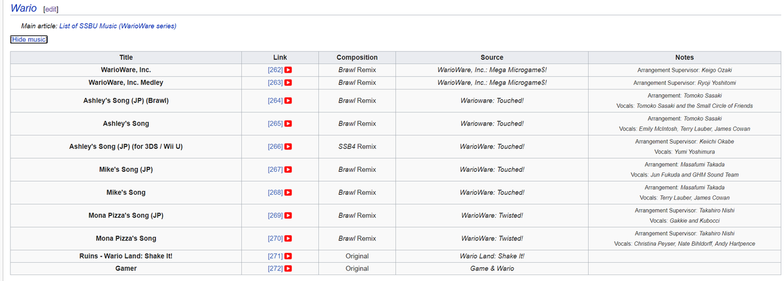Follow reference link [267]
This screenshot has width=784, height=281.
[274, 169]
